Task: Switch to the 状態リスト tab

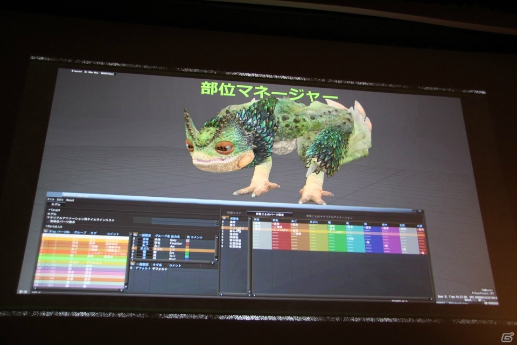Action: coord(234,213)
